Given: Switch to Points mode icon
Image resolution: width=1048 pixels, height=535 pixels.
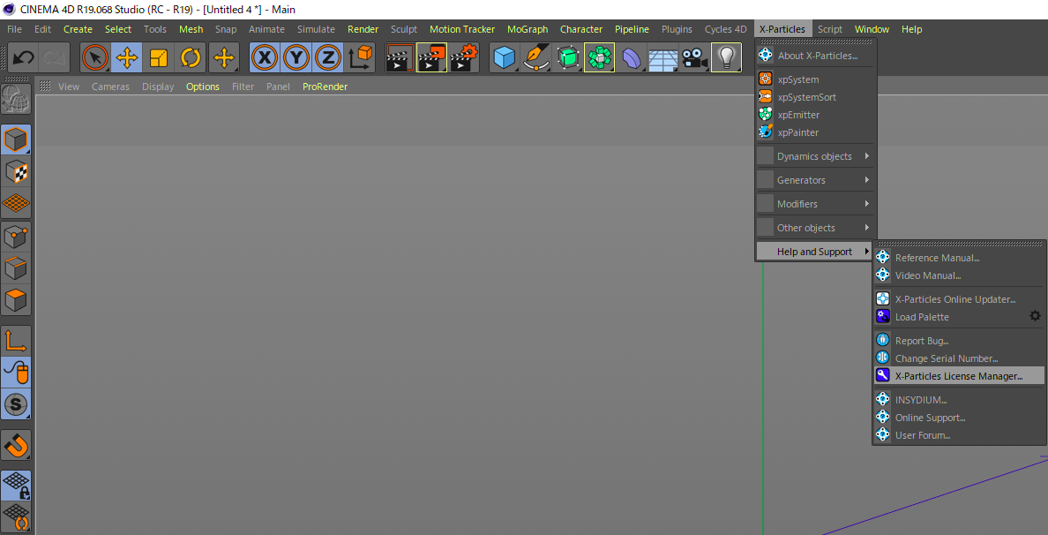Looking at the screenshot, I should click(x=16, y=237).
